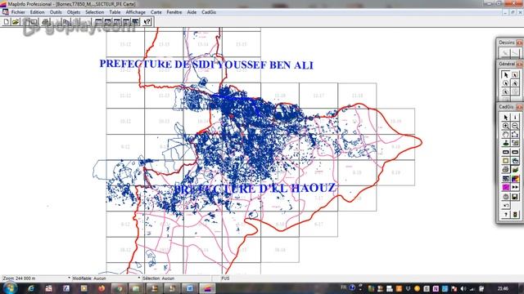
Task: Click the green folder icon in CadGis
Action: click(515, 170)
